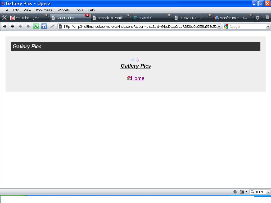Click the Fit to Width icon
The height and width of the screenshot is (203, 271).
235,192
